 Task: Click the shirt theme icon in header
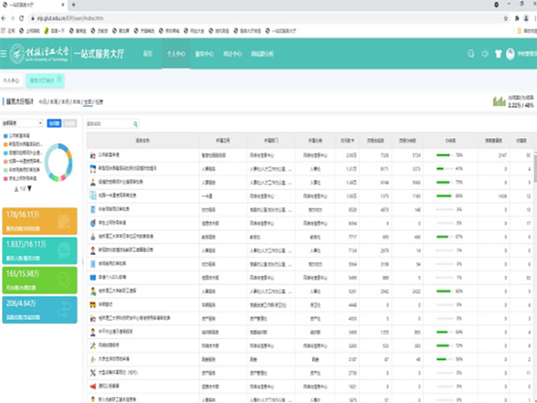(498, 54)
